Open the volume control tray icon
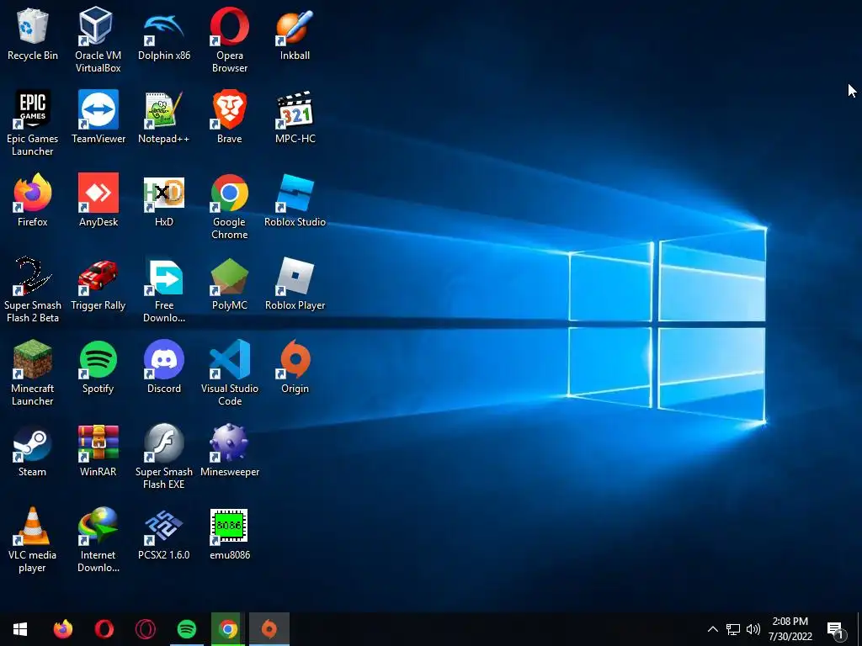The height and width of the screenshot is (646, 862). [x=753, y=629]
